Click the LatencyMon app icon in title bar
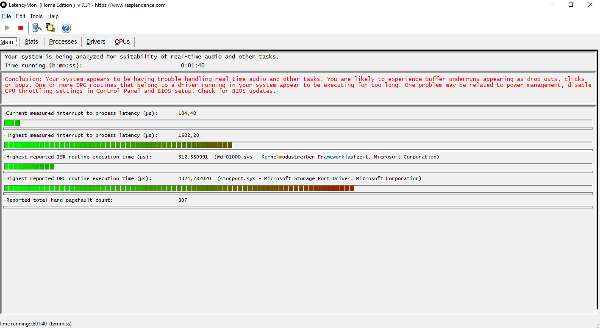 coord(3,5)
